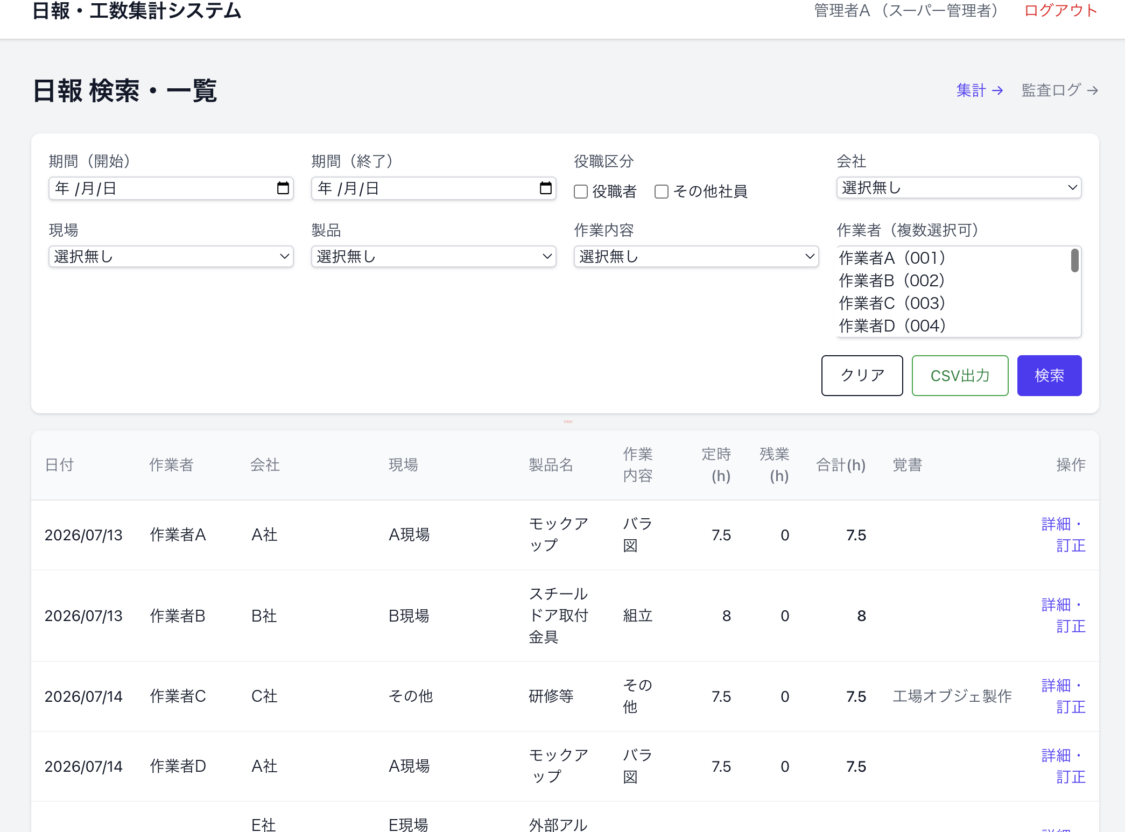Click 2026/07/13 date in 作業者B row
1125x832 pixels.
point(83,616)
